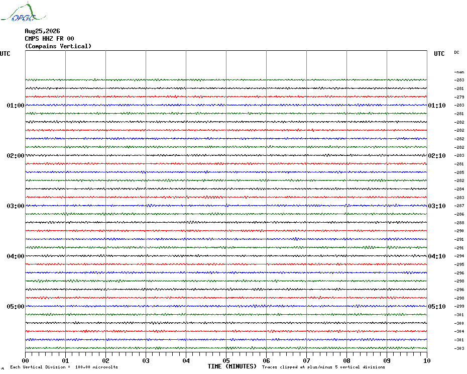Select the date text 'Aug25,2026'
This screenshot has height=374, width=467.
tap(42, 31)
